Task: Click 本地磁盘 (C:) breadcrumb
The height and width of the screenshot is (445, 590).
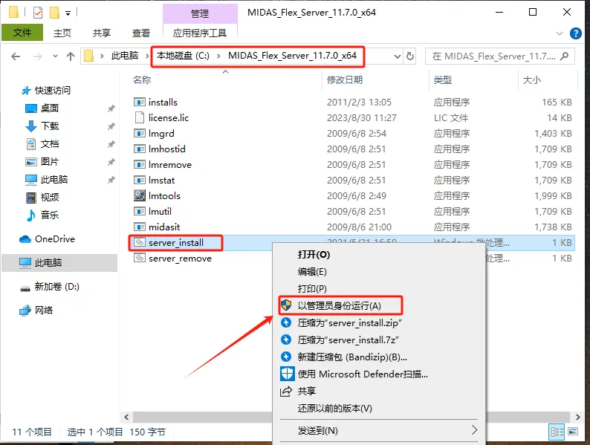Action: tap(183, 56)
